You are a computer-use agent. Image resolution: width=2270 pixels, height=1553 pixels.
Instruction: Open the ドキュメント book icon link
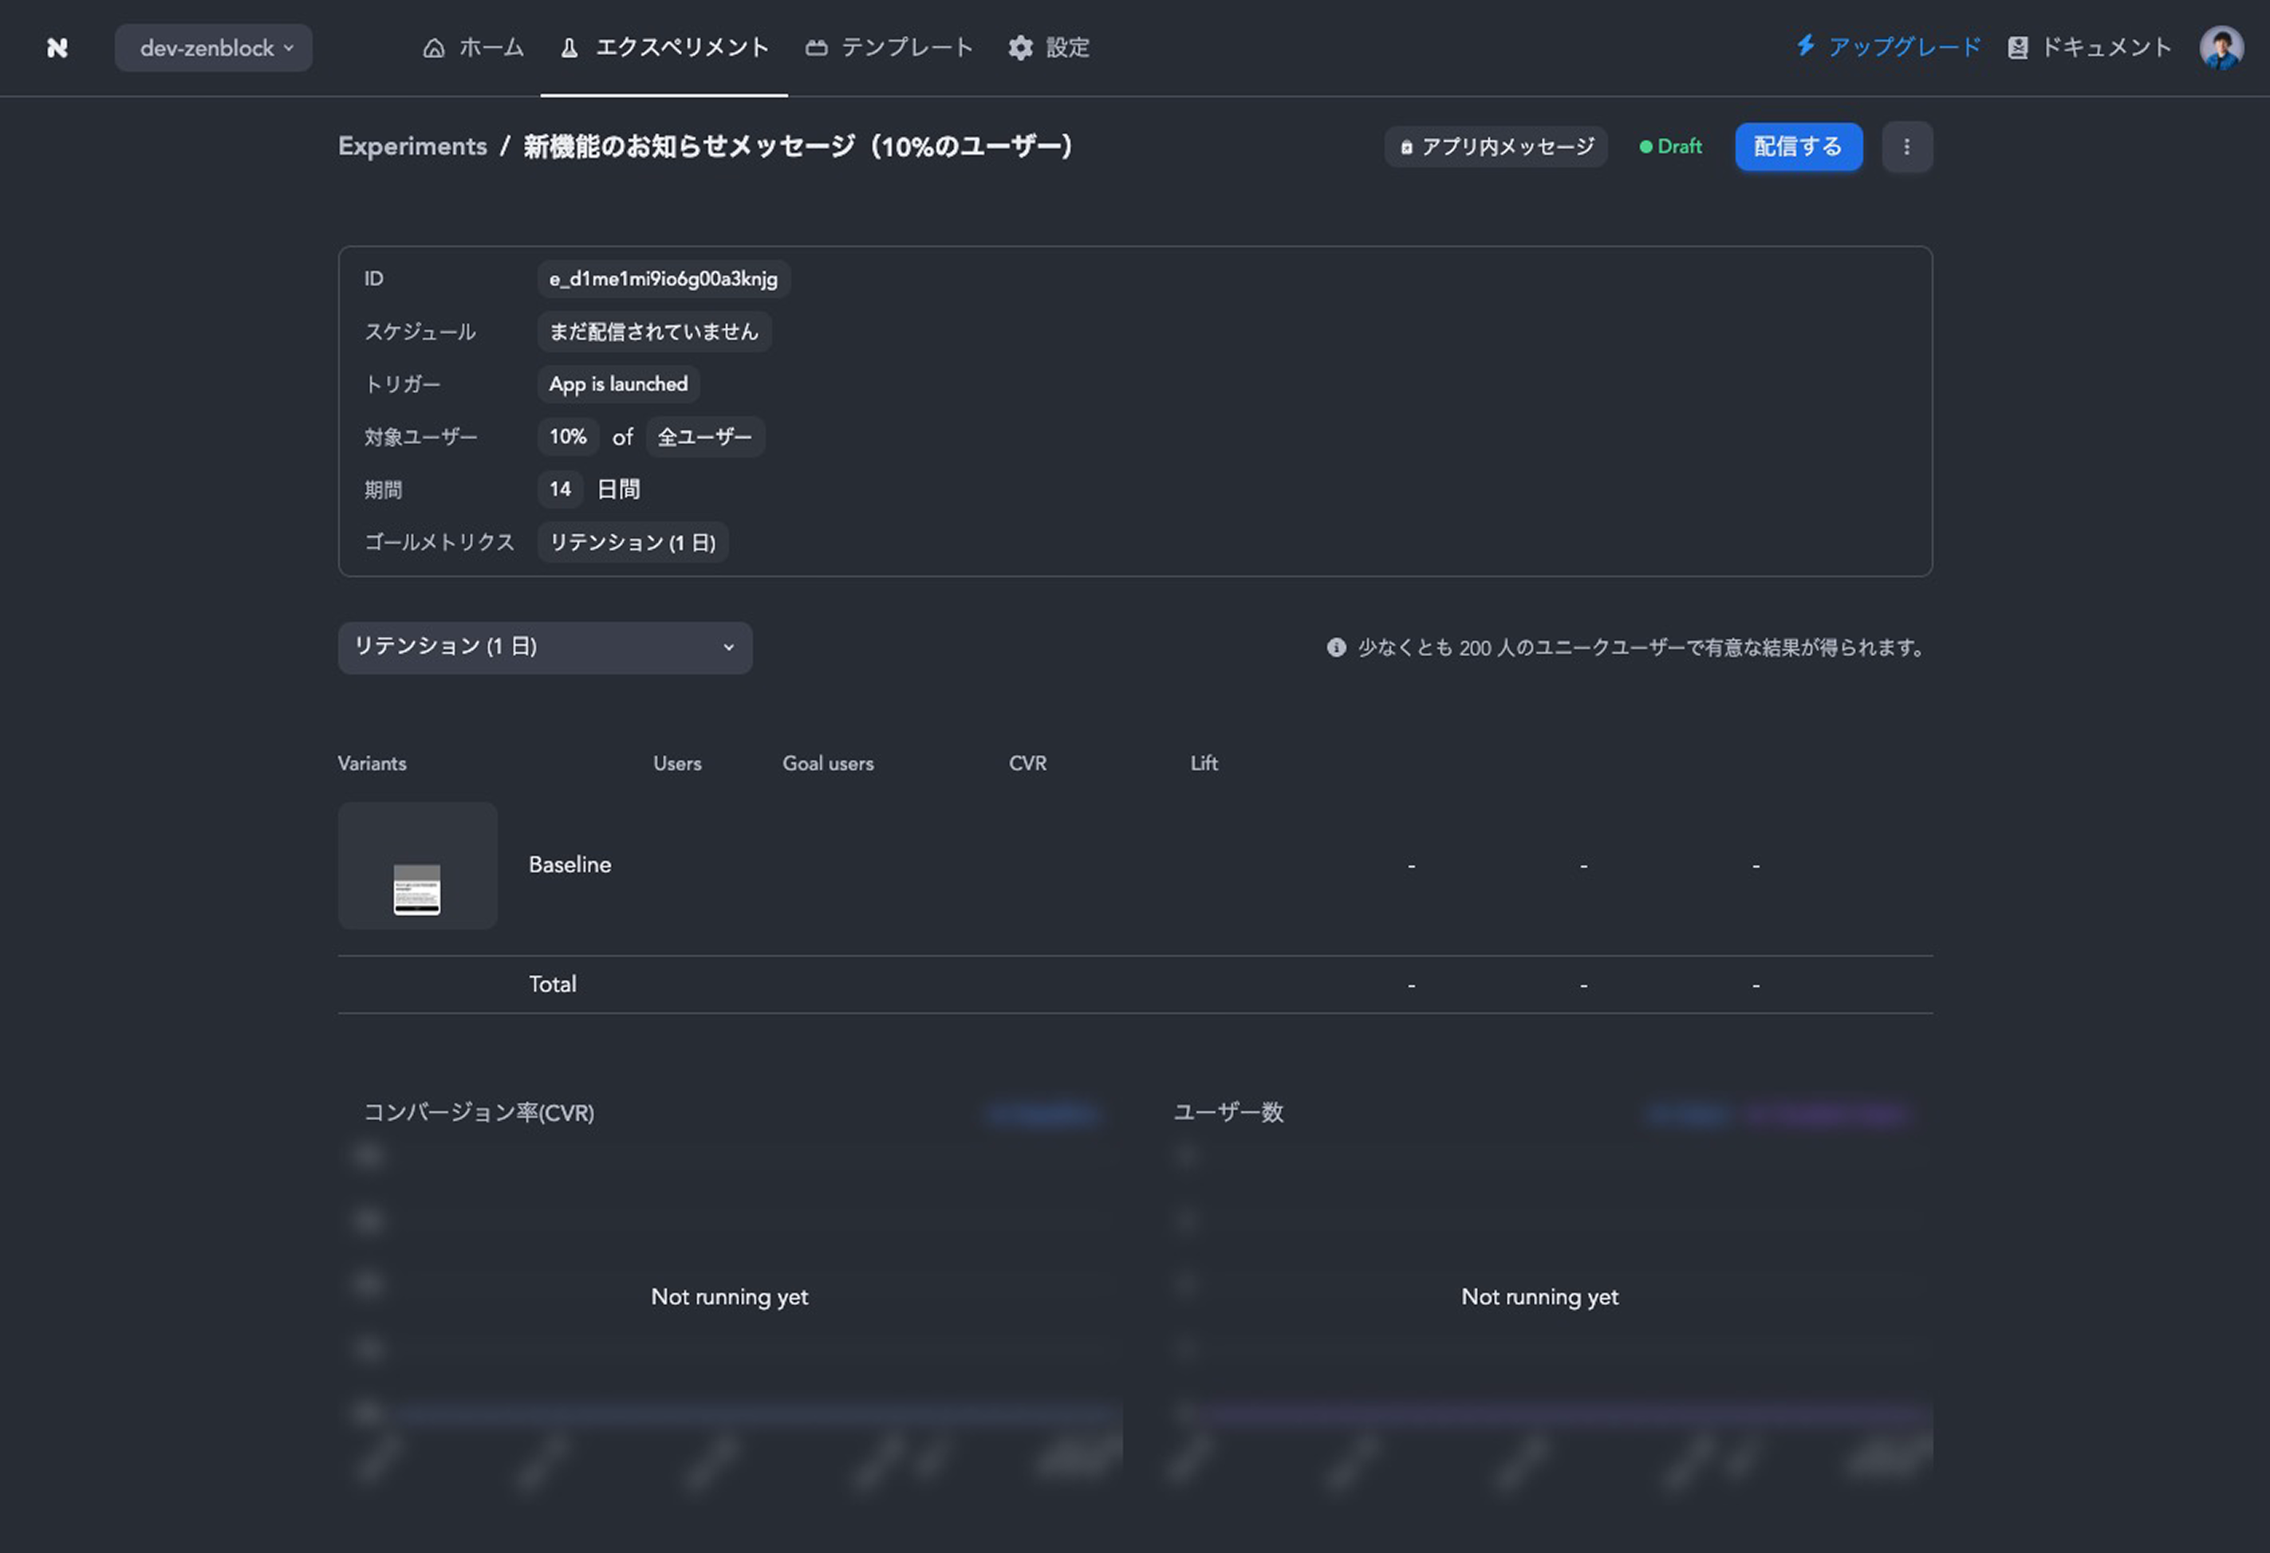(2018, 48)
